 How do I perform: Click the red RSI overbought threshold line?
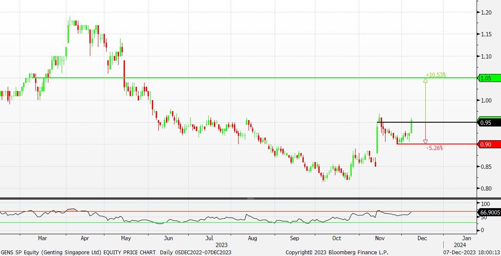pos(238,211)
